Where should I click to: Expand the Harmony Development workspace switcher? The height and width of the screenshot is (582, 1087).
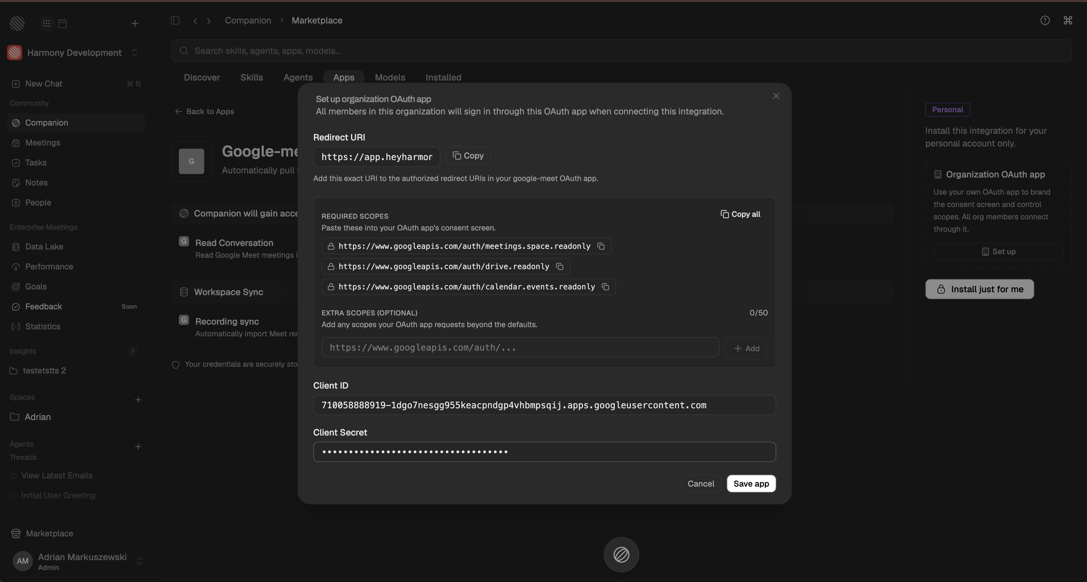pos(134,53)
